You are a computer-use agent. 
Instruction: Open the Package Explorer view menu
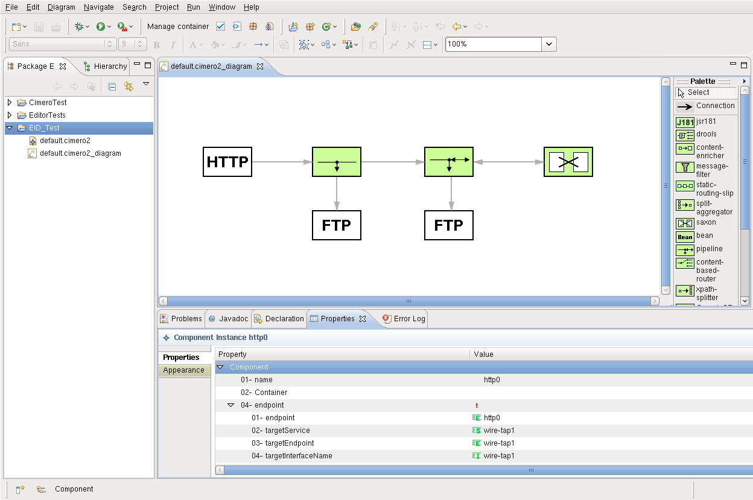tap(145, 85)
